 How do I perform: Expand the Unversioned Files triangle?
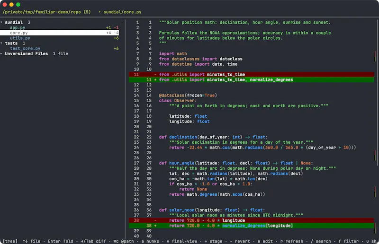[1, 53]
